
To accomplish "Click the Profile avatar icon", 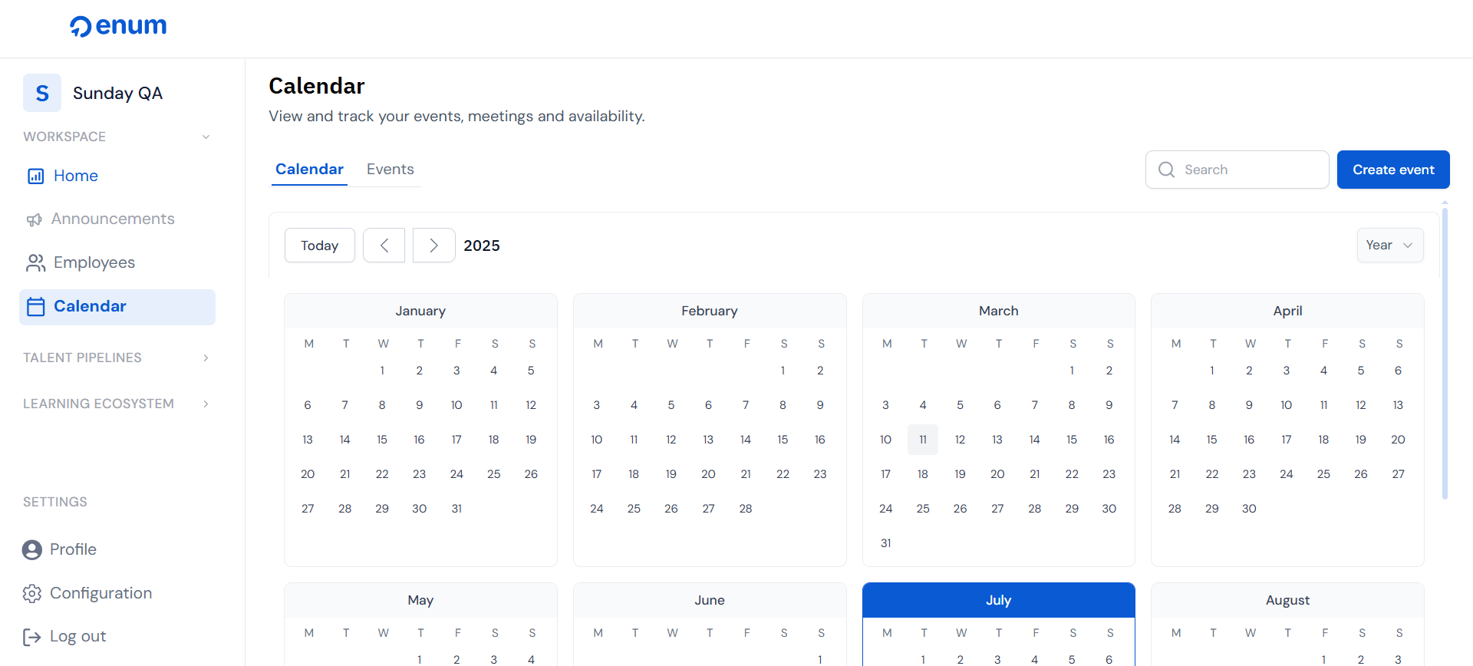I will pos(32,549).
